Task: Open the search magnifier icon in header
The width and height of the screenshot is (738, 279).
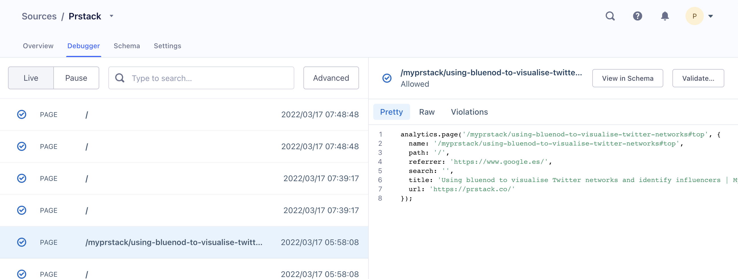Action: 610,16
